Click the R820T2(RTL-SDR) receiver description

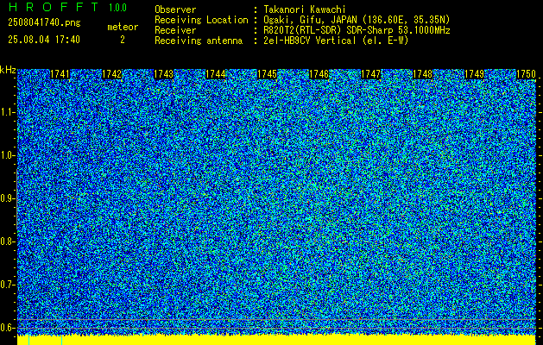tap(357, 30)
